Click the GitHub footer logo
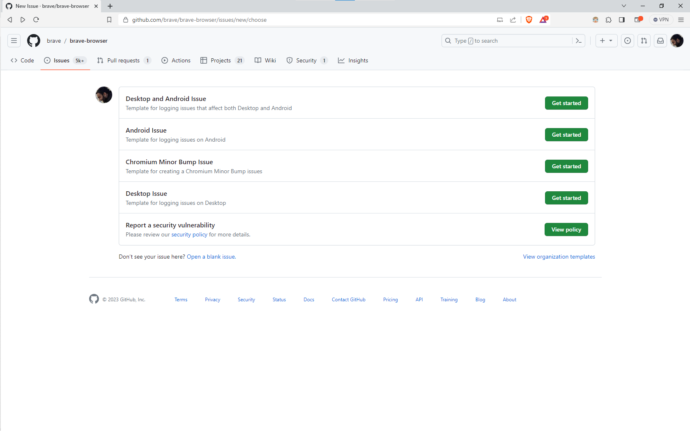Image resolution: width=690 pixels, height=431 pixels. pos(94,299)
